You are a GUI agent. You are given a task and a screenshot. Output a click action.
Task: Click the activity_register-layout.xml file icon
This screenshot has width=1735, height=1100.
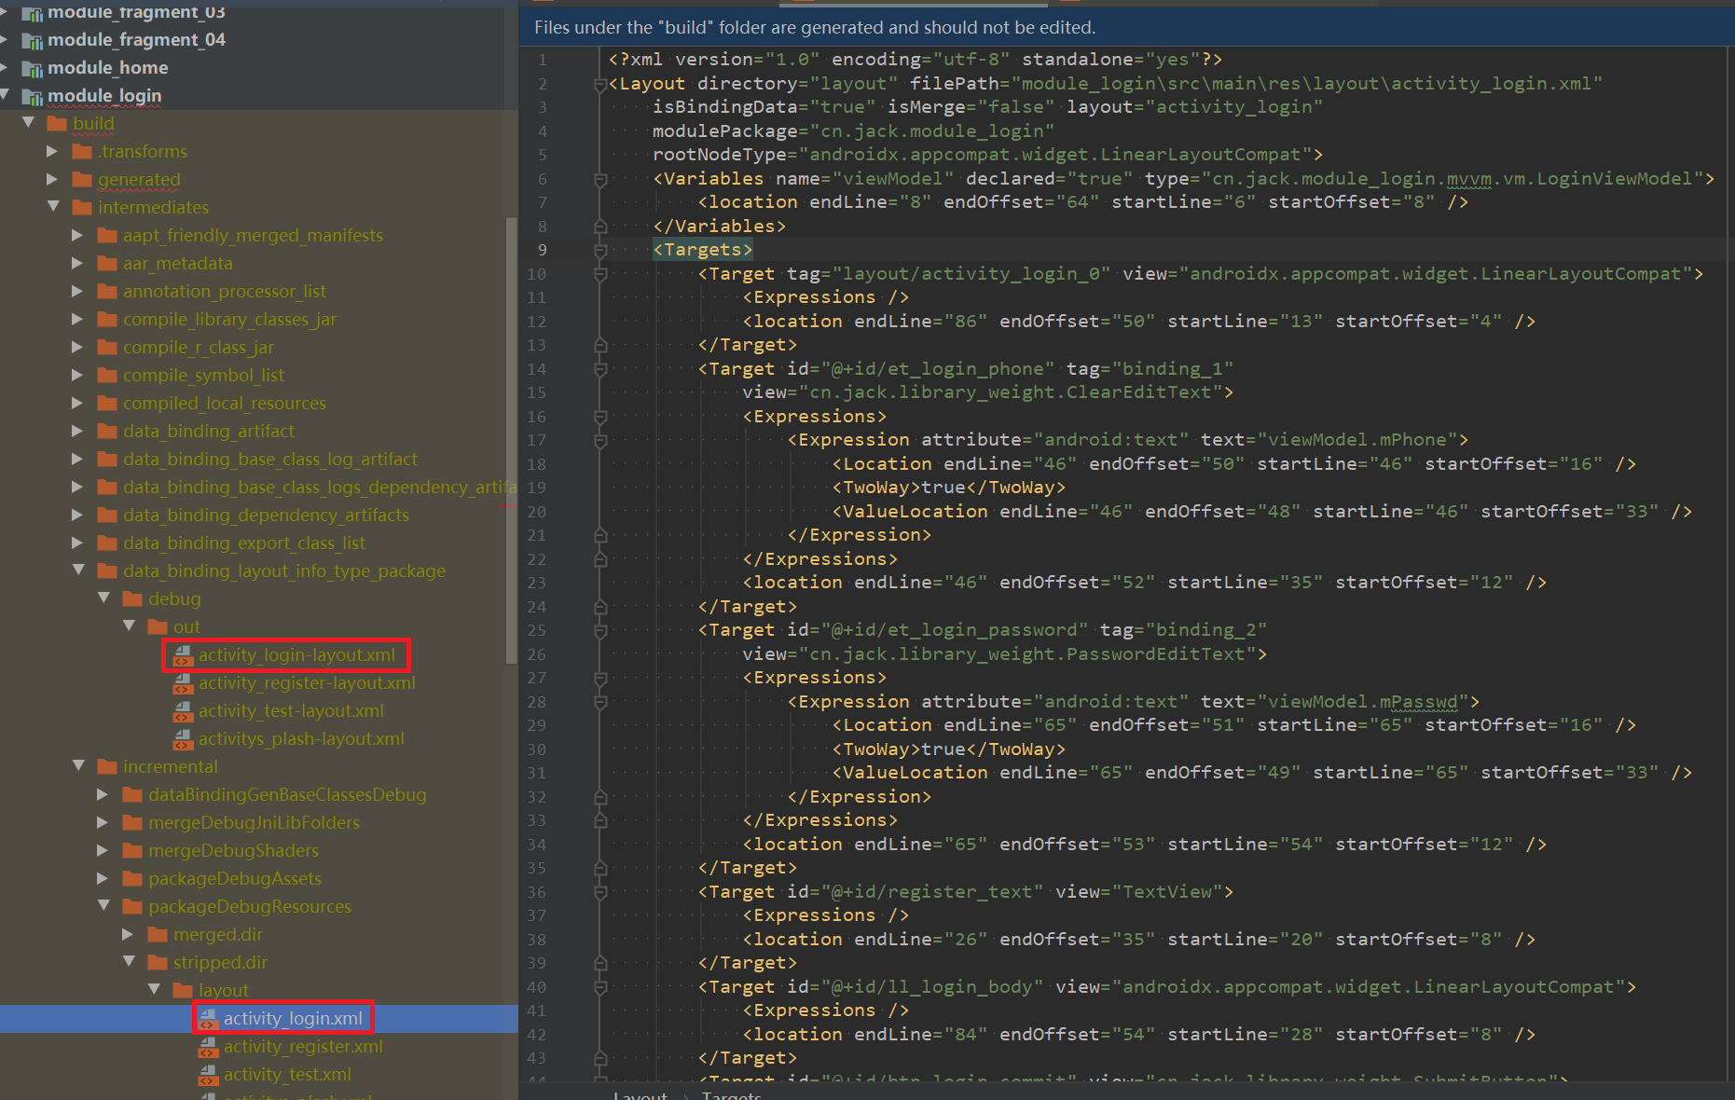point(183,683)
